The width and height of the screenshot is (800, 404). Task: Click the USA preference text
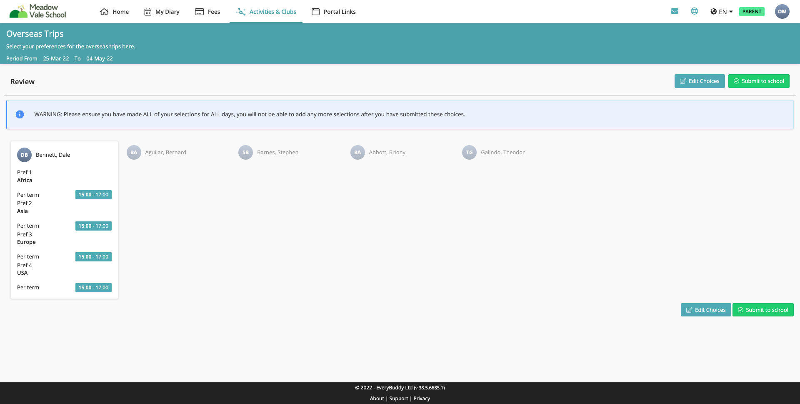tap(22, 273)
